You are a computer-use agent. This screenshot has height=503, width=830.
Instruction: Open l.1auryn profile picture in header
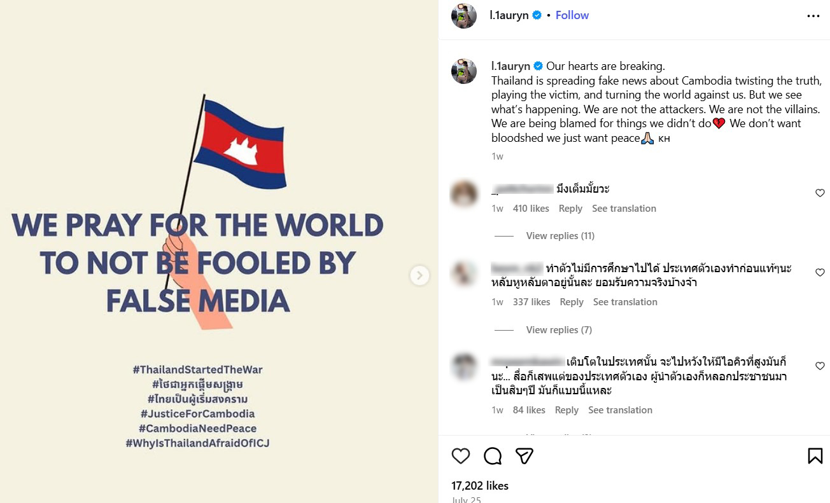point(464,16)
